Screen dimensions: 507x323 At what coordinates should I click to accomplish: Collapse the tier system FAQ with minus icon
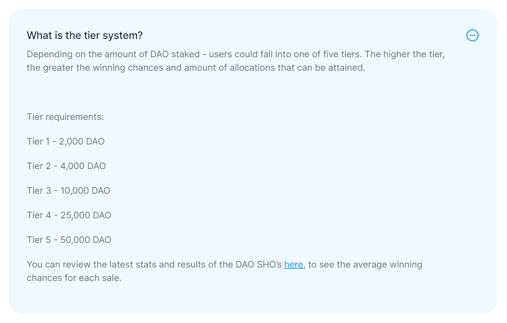click(x=472, y=35)
